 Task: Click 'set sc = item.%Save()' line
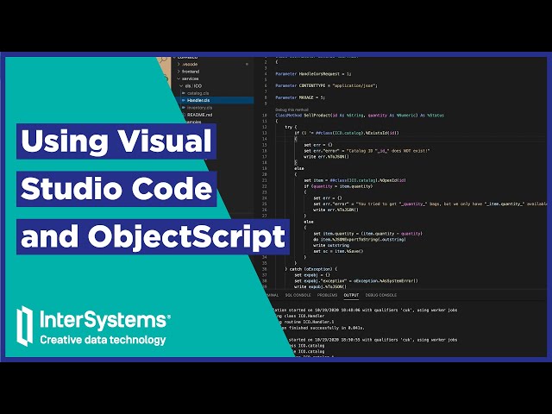[x=338, y=251]
